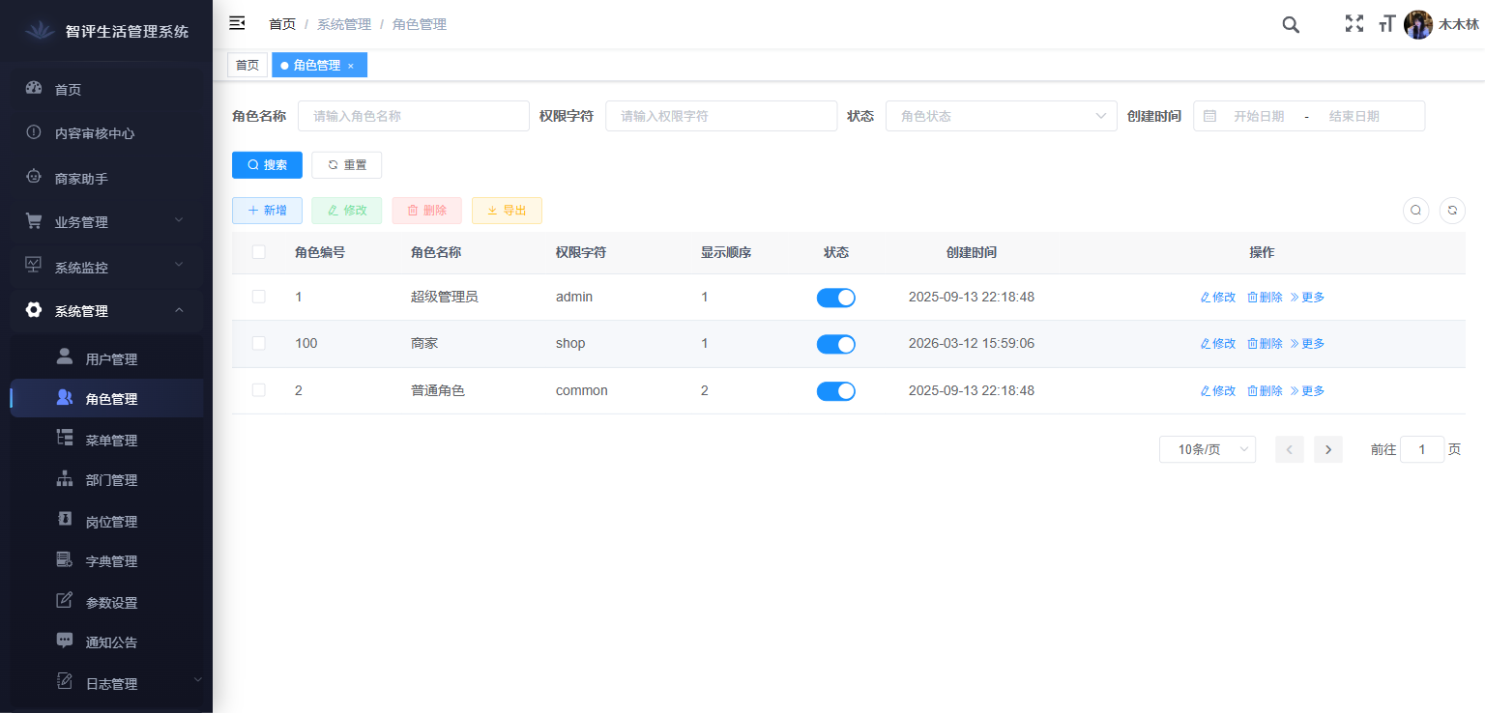Click the sidebar collapse hamburger icon
Screen dimensions: 1485x713
(237, 23)
